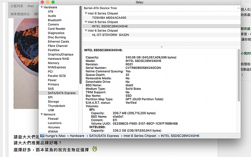The width and height of the screenshot is (251, 157).
Task: Click the Volume UUID value text
Action: (x=145, y=124)
